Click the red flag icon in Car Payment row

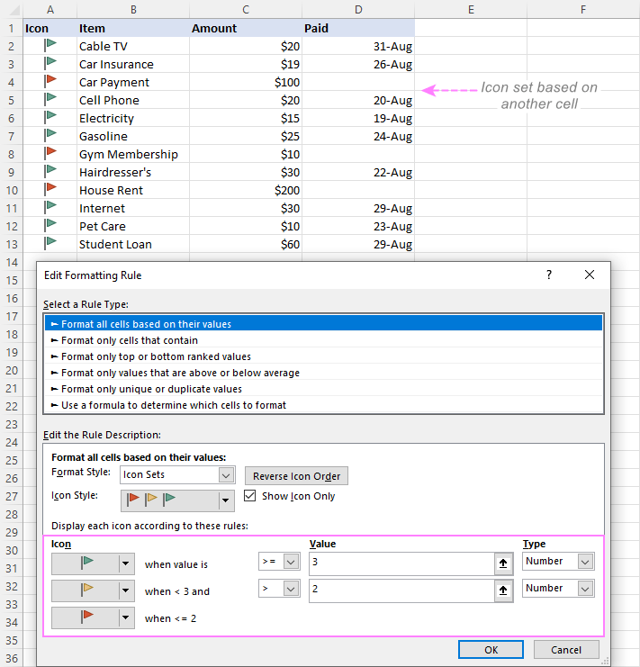pos(50,80)
